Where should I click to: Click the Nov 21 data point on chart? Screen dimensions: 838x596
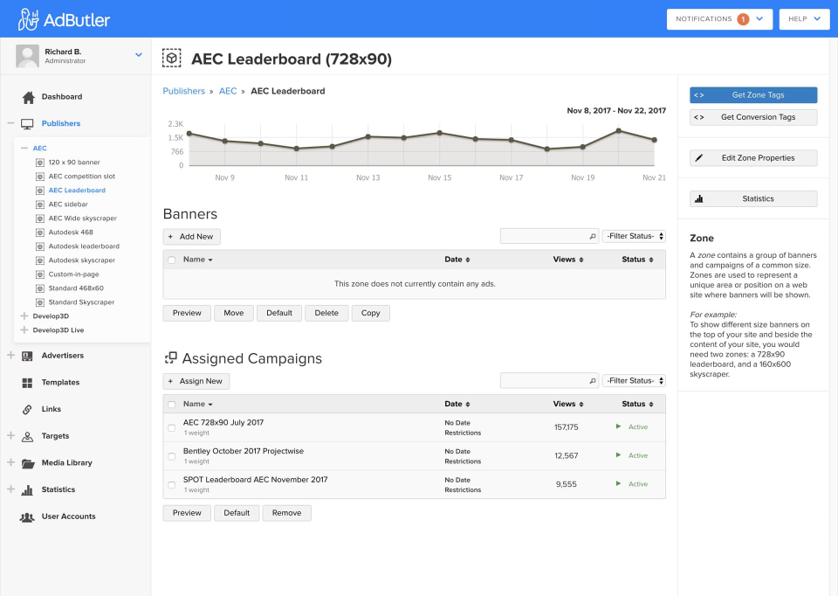point(654,140)
